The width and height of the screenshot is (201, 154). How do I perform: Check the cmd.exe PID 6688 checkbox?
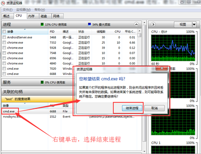tap(4, 74)
